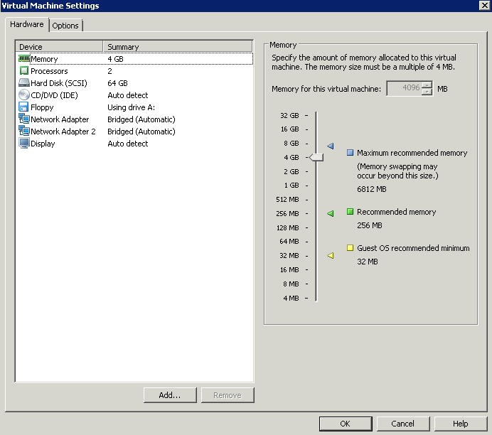Click the 4 MB label on memory scale

tap(292, 298)
